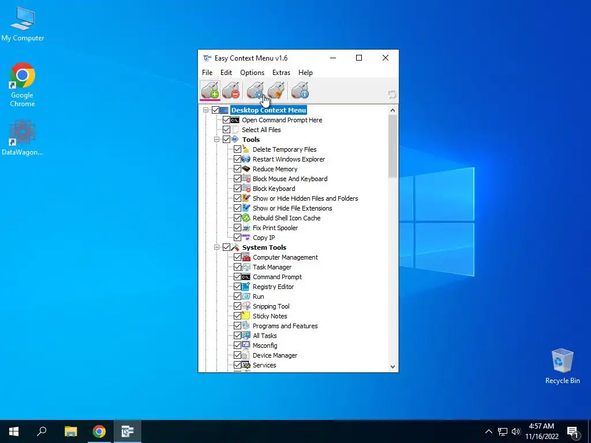The width and height of the screenshot is (591, 443).
Task: Uncheck the Desktop Context Menu checkbox
Action: coord(216,110)
